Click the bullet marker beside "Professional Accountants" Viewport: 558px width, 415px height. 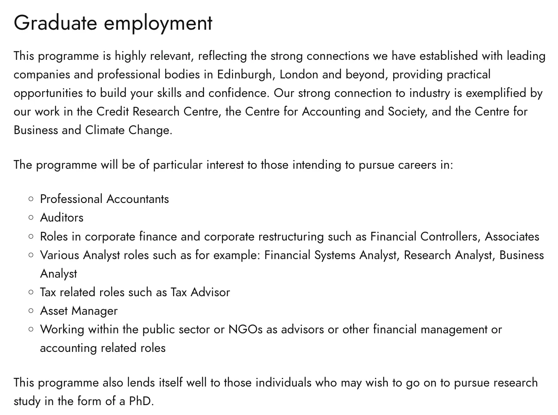[x=31, y=199]
